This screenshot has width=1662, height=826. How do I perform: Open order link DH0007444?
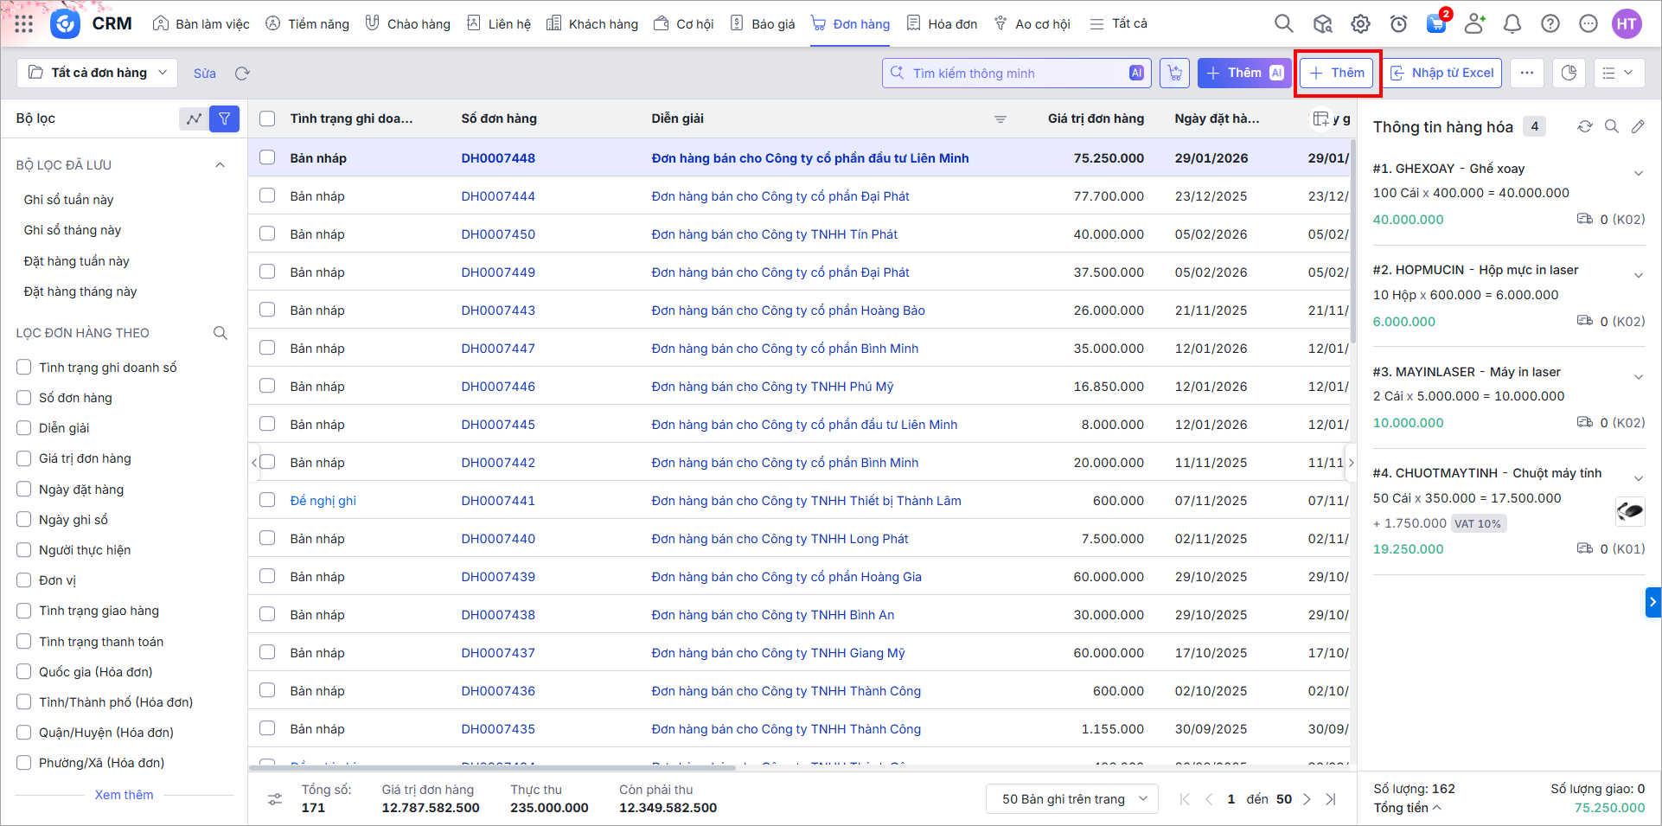click(498, 196)
